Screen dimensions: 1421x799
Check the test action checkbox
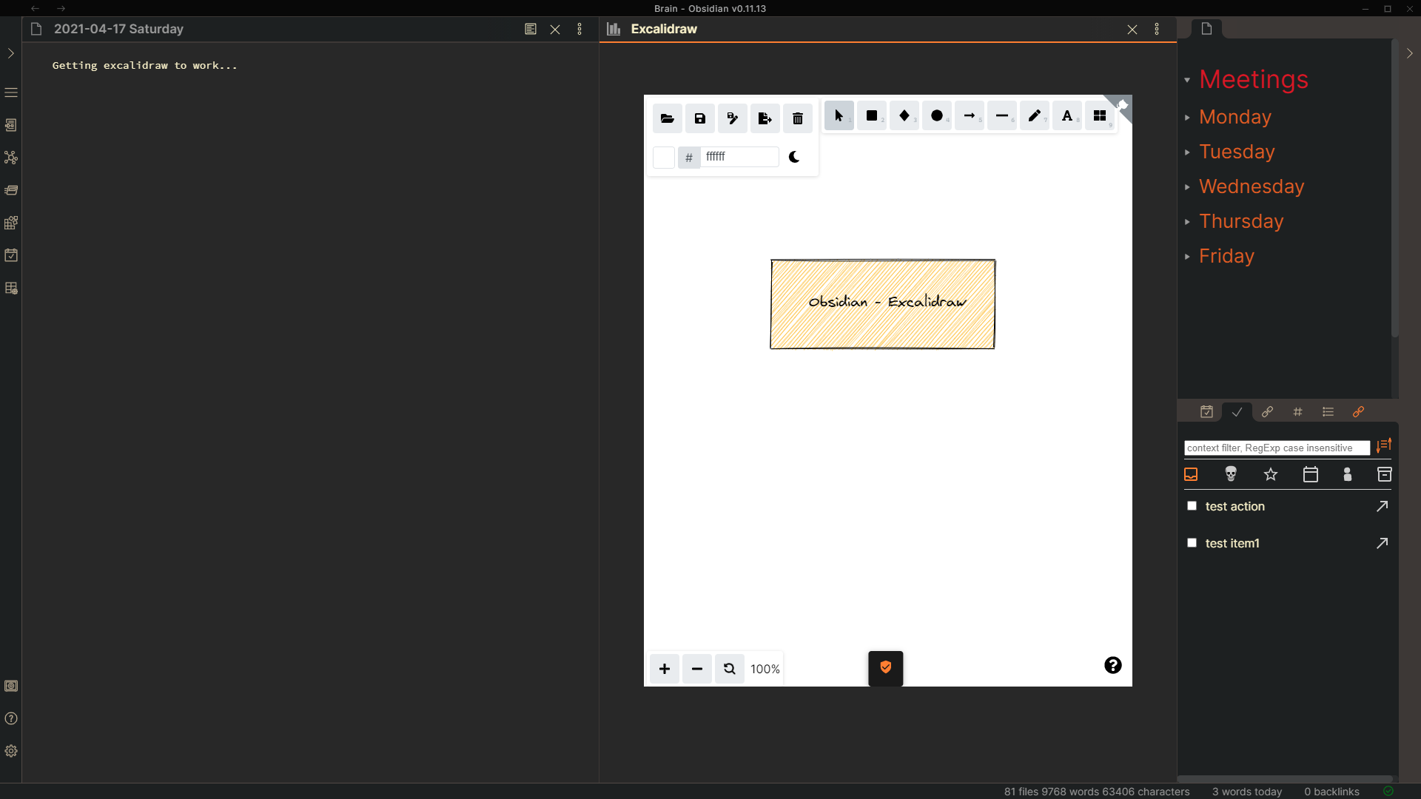pyautogui.click(x=1192, y=506)
